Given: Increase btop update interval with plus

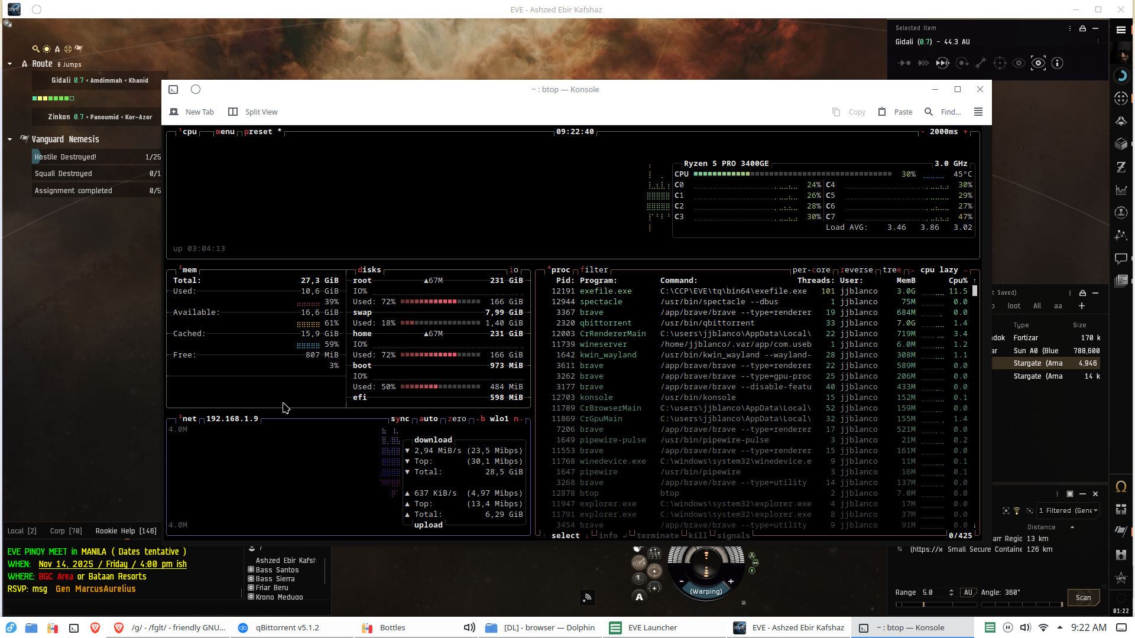Looking at the screenshot, I should point(965,132).
